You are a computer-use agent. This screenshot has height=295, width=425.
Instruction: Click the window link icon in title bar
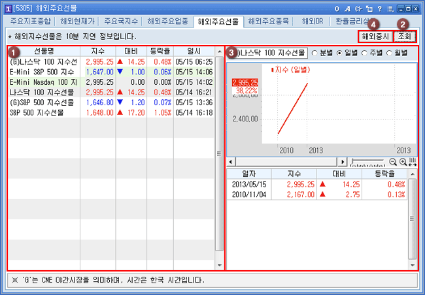point(369,8)
